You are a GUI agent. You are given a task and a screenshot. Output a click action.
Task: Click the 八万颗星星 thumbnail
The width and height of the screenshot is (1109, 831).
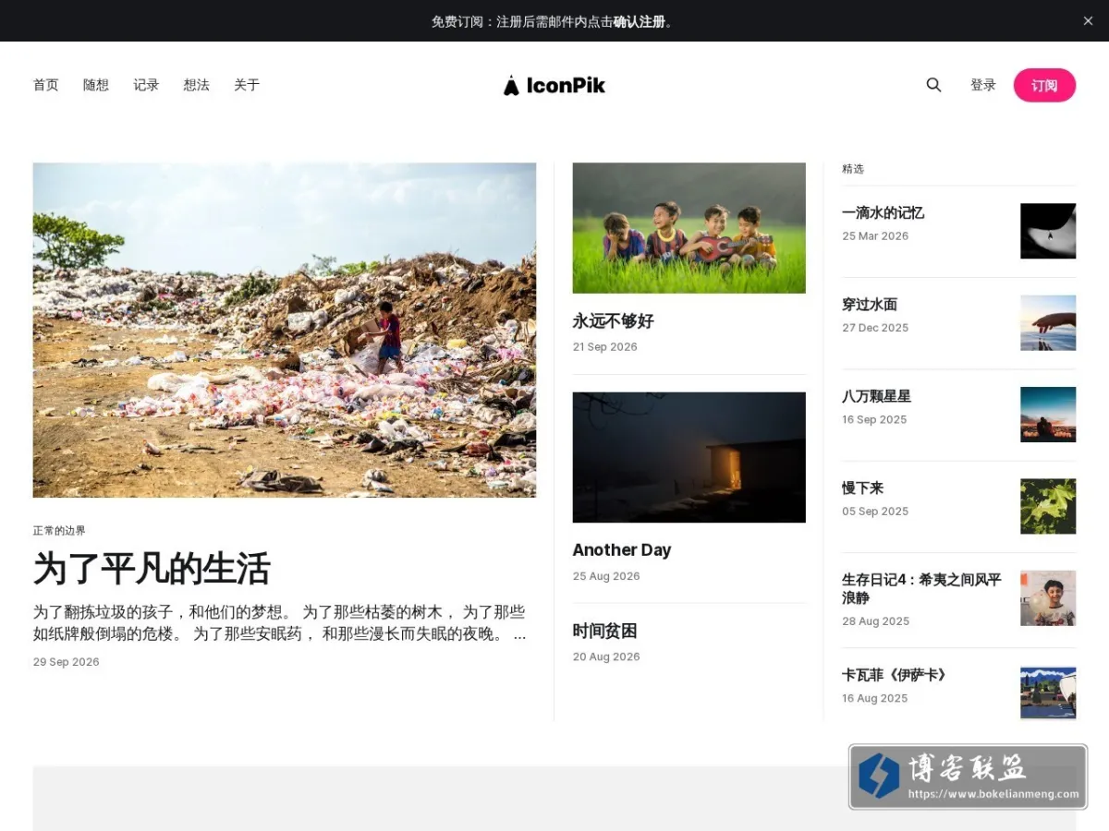point(1048,415)
